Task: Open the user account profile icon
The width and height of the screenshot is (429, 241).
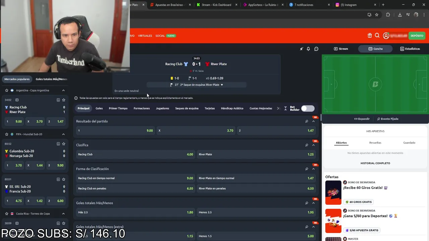Action: [x=386, y=35]
